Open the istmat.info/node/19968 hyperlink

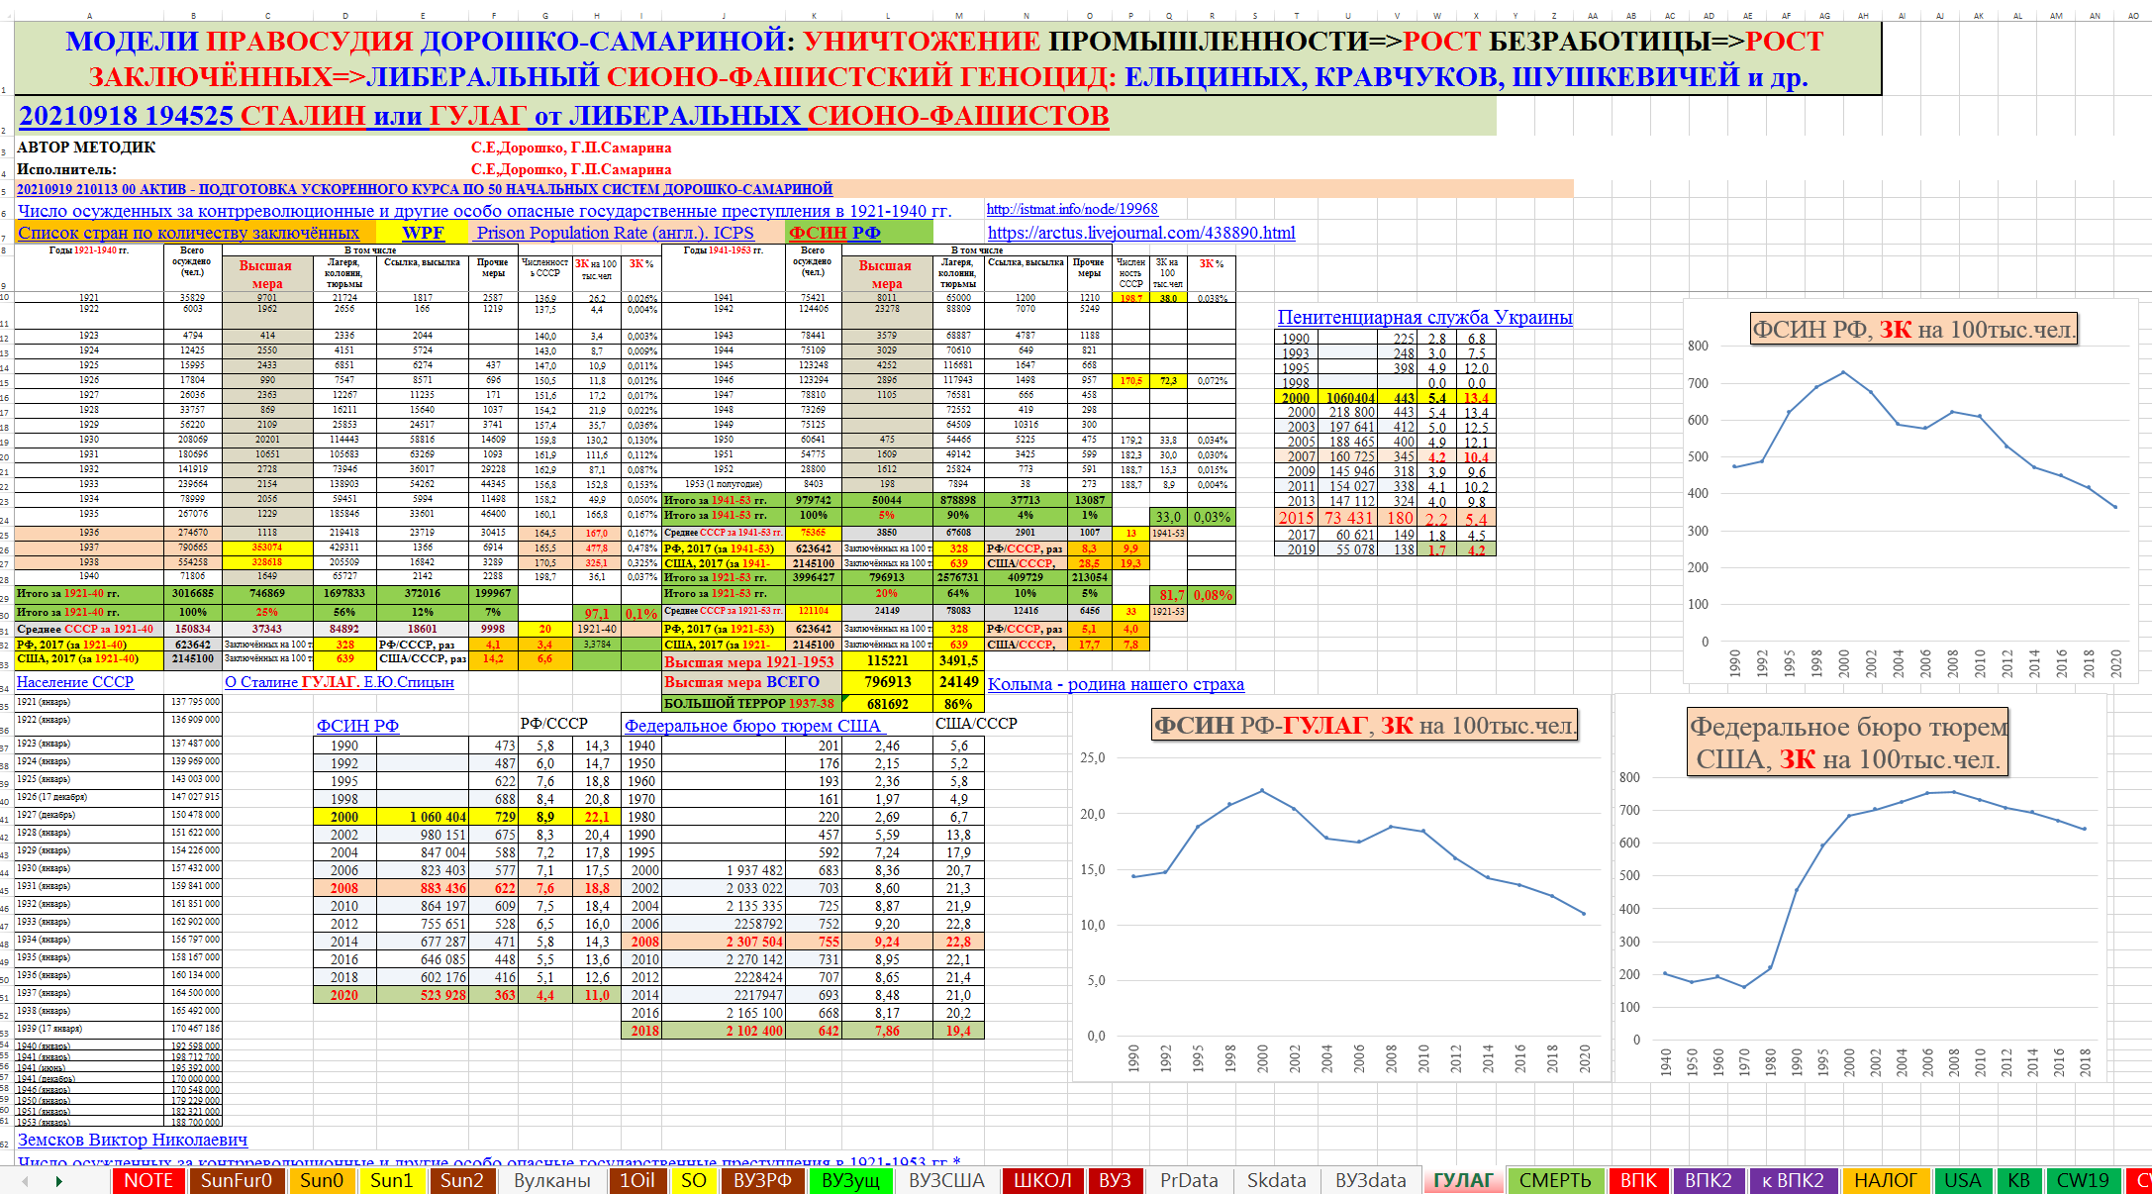pyautogui.click(x=1072, y=209)
